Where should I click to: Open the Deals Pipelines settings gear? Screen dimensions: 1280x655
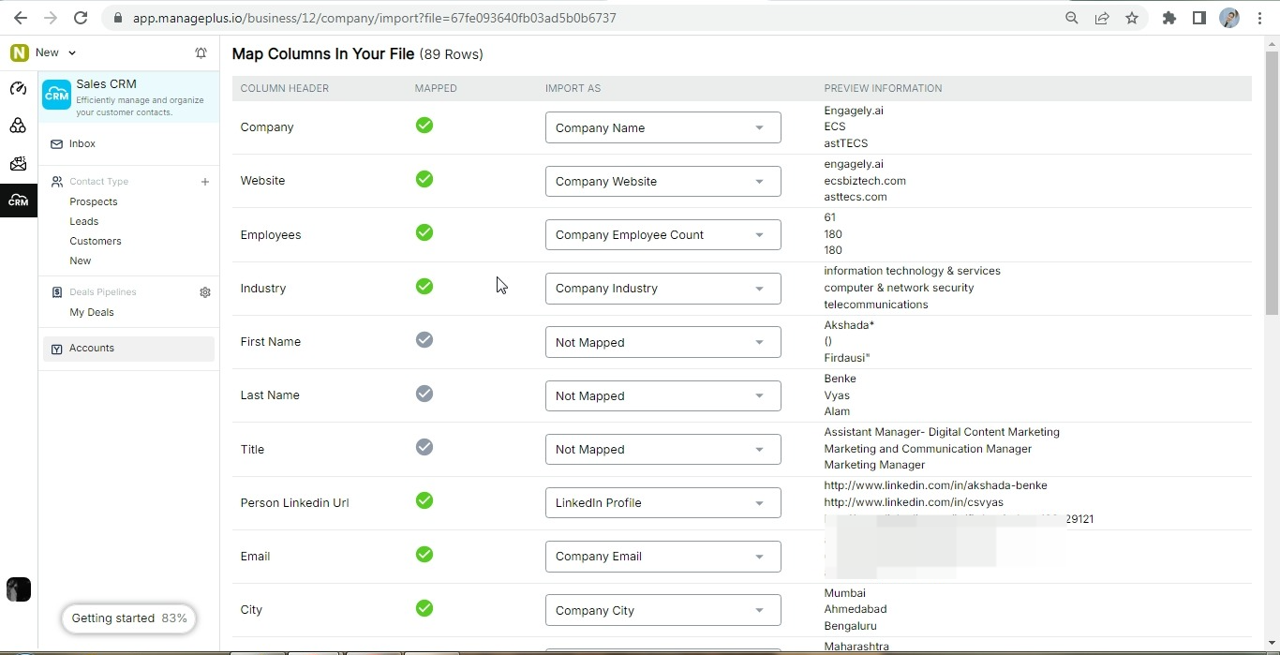coord(205,292)
